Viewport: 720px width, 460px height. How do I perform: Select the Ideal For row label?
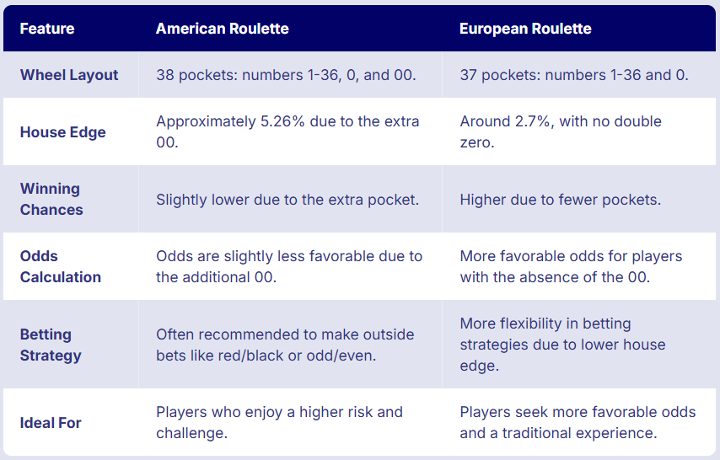click(x=51, y=422)
